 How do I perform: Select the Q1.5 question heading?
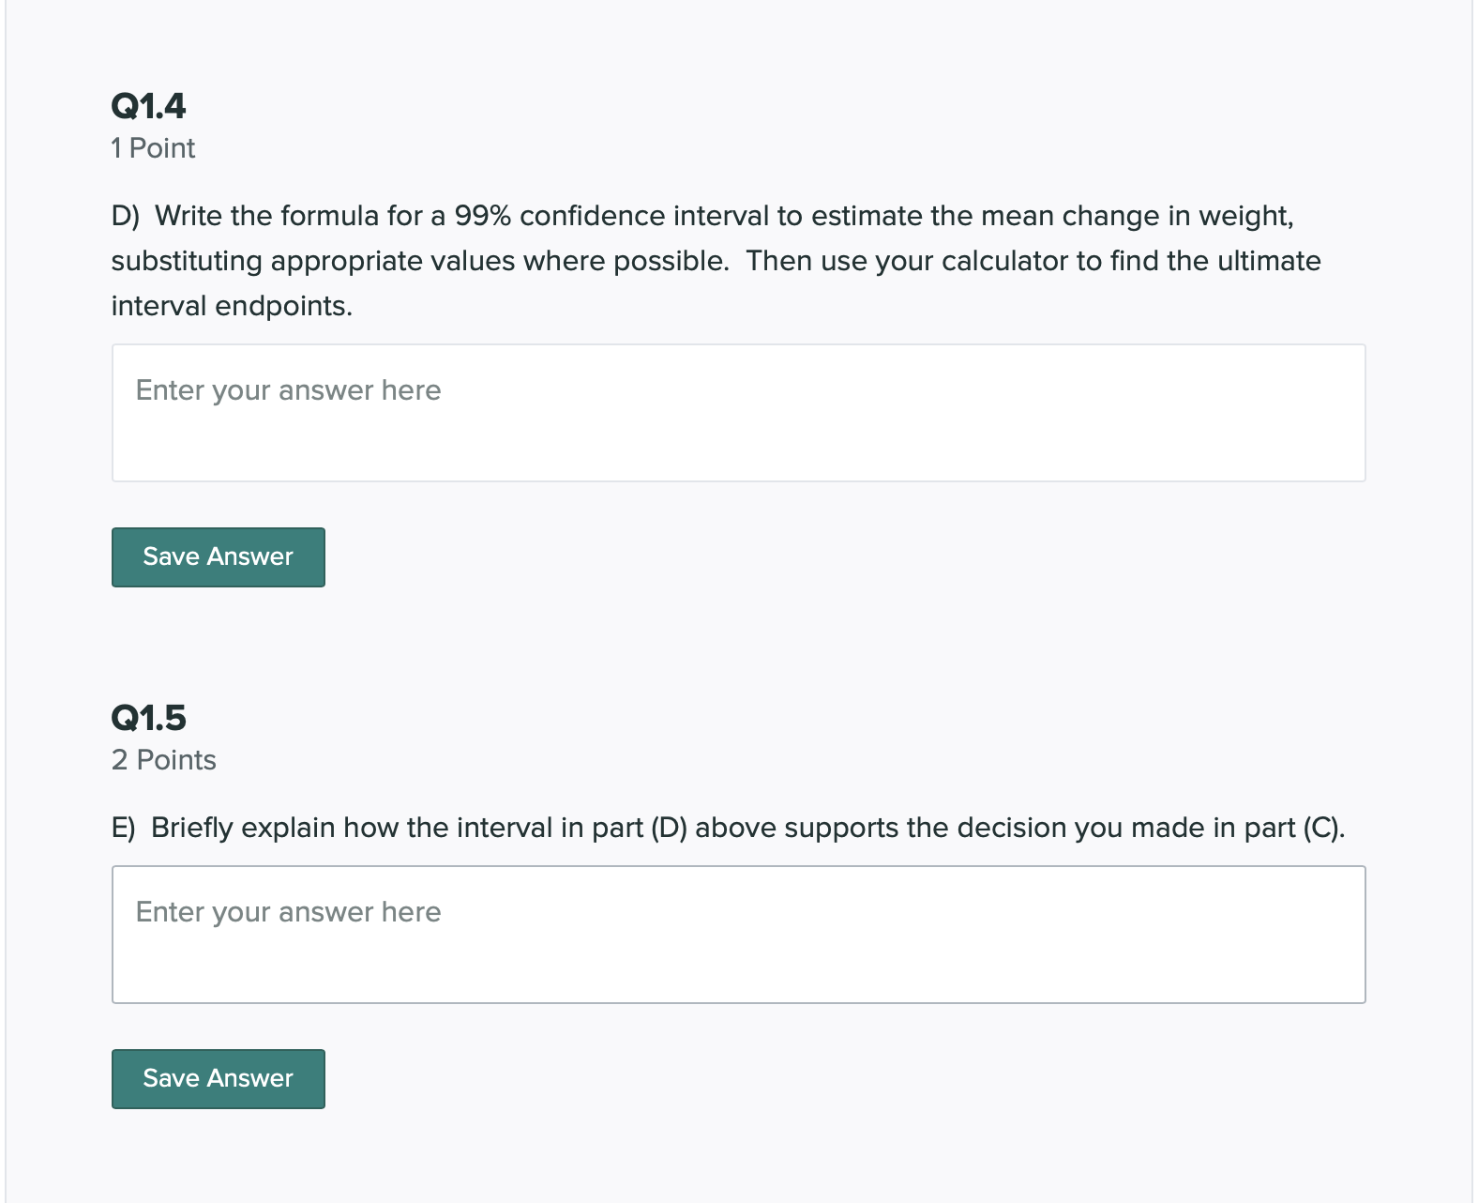click(148, 718)
